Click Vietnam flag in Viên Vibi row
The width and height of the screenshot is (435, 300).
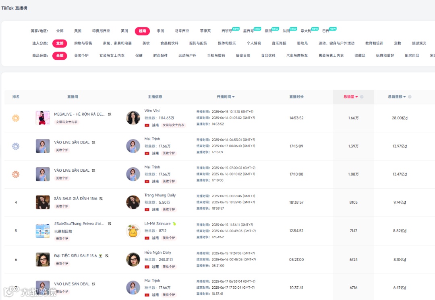click(147, 125)
